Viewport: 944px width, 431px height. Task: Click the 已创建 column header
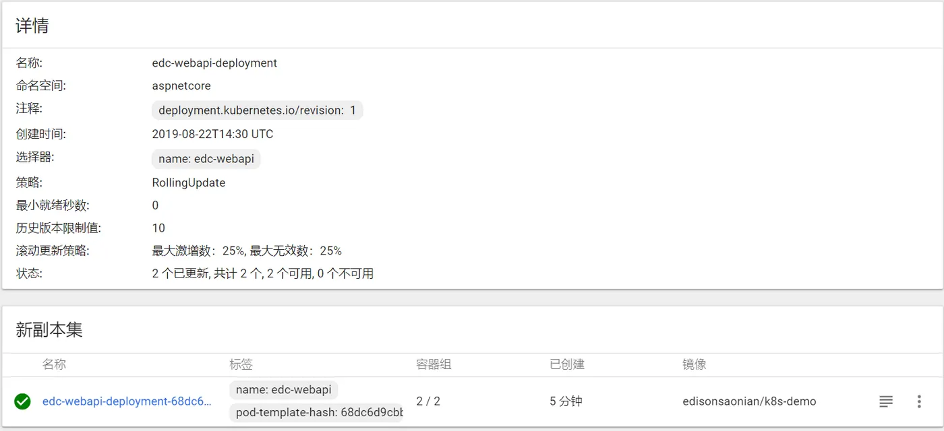(x=566, y=364)
